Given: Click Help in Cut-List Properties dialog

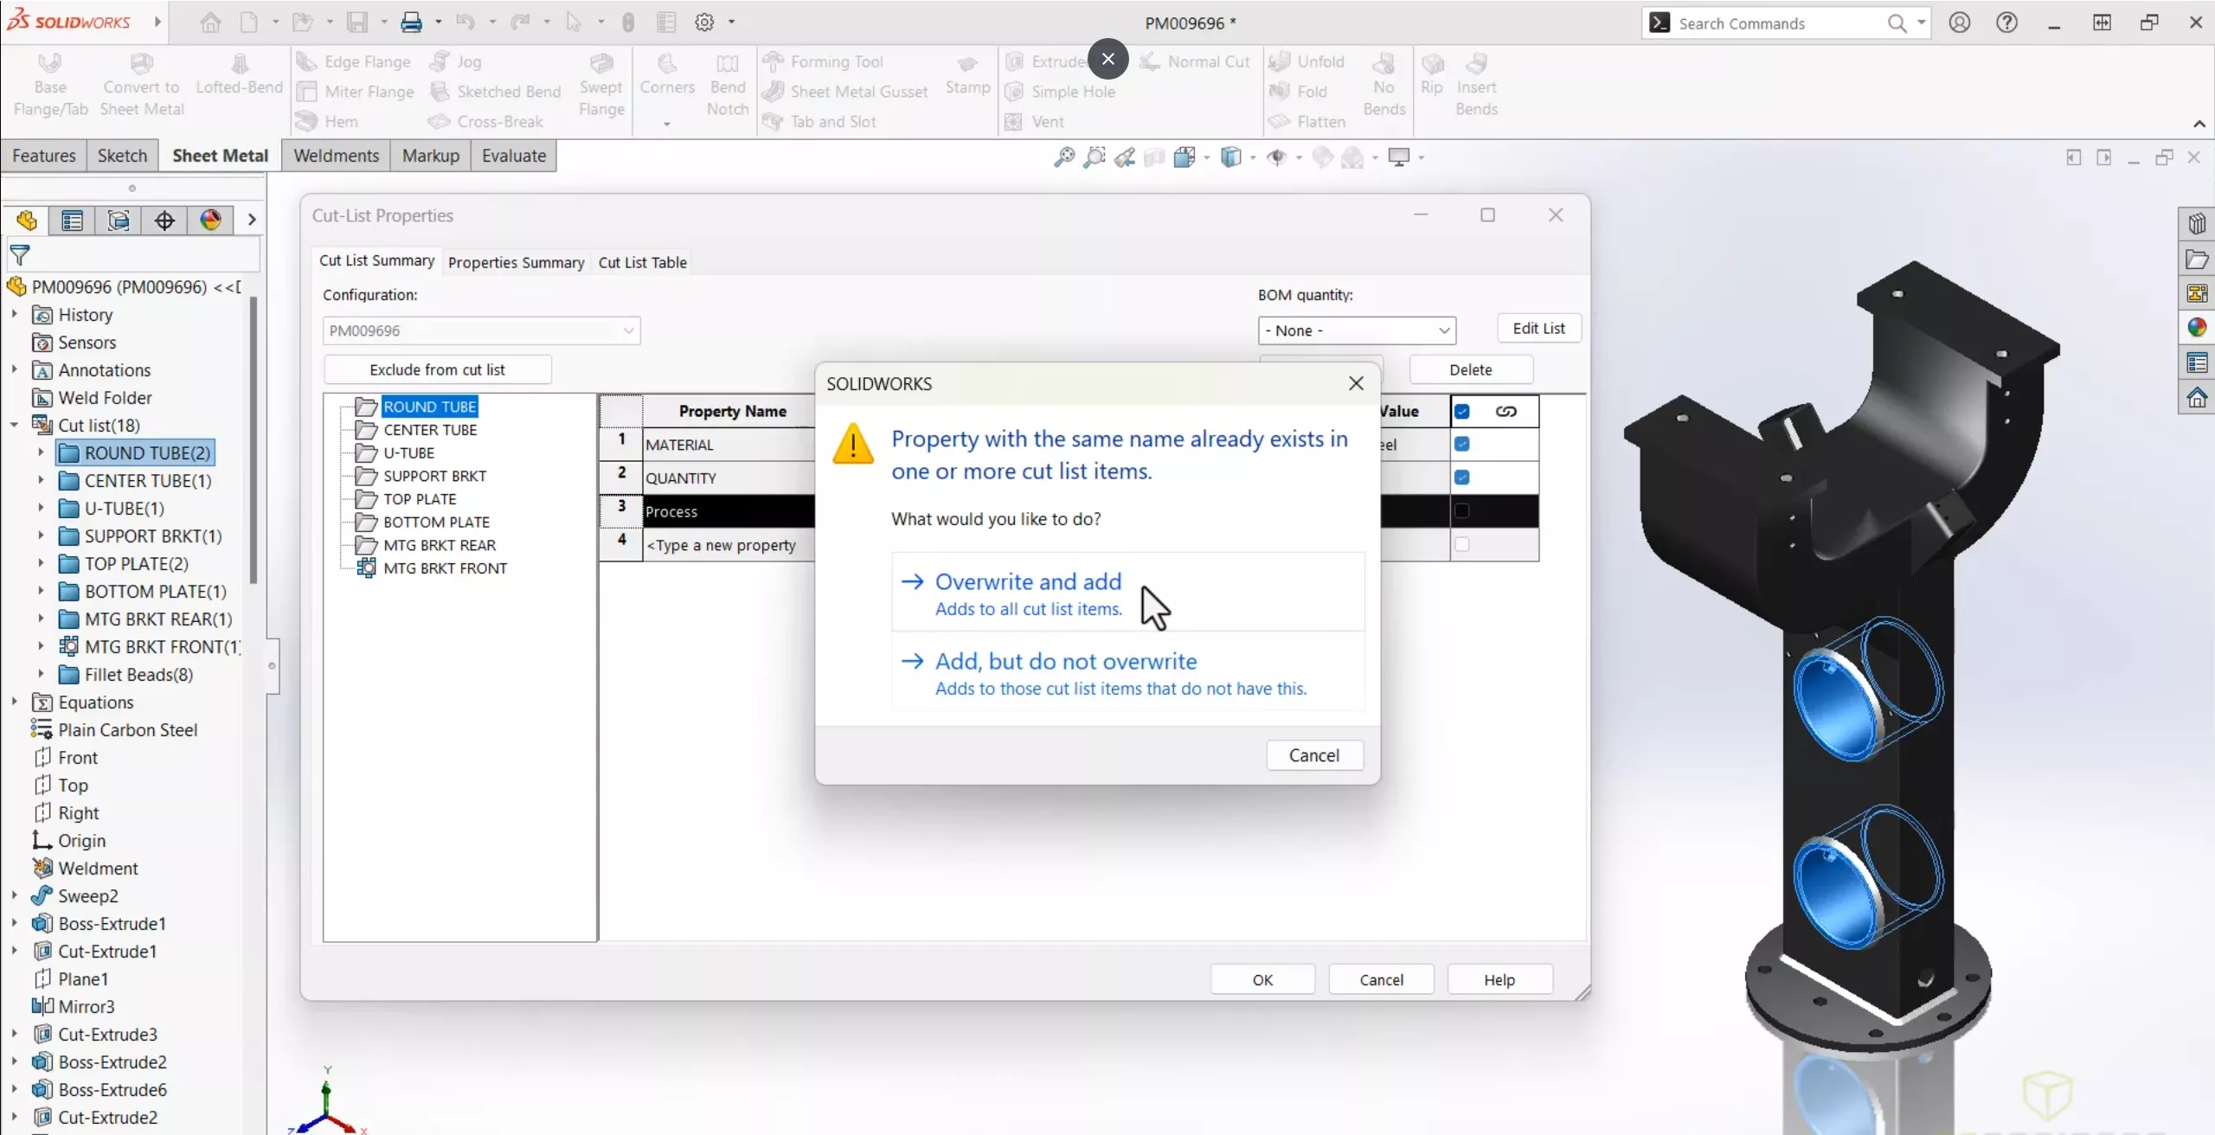Looking at the screenshot, I should 1499,979.
